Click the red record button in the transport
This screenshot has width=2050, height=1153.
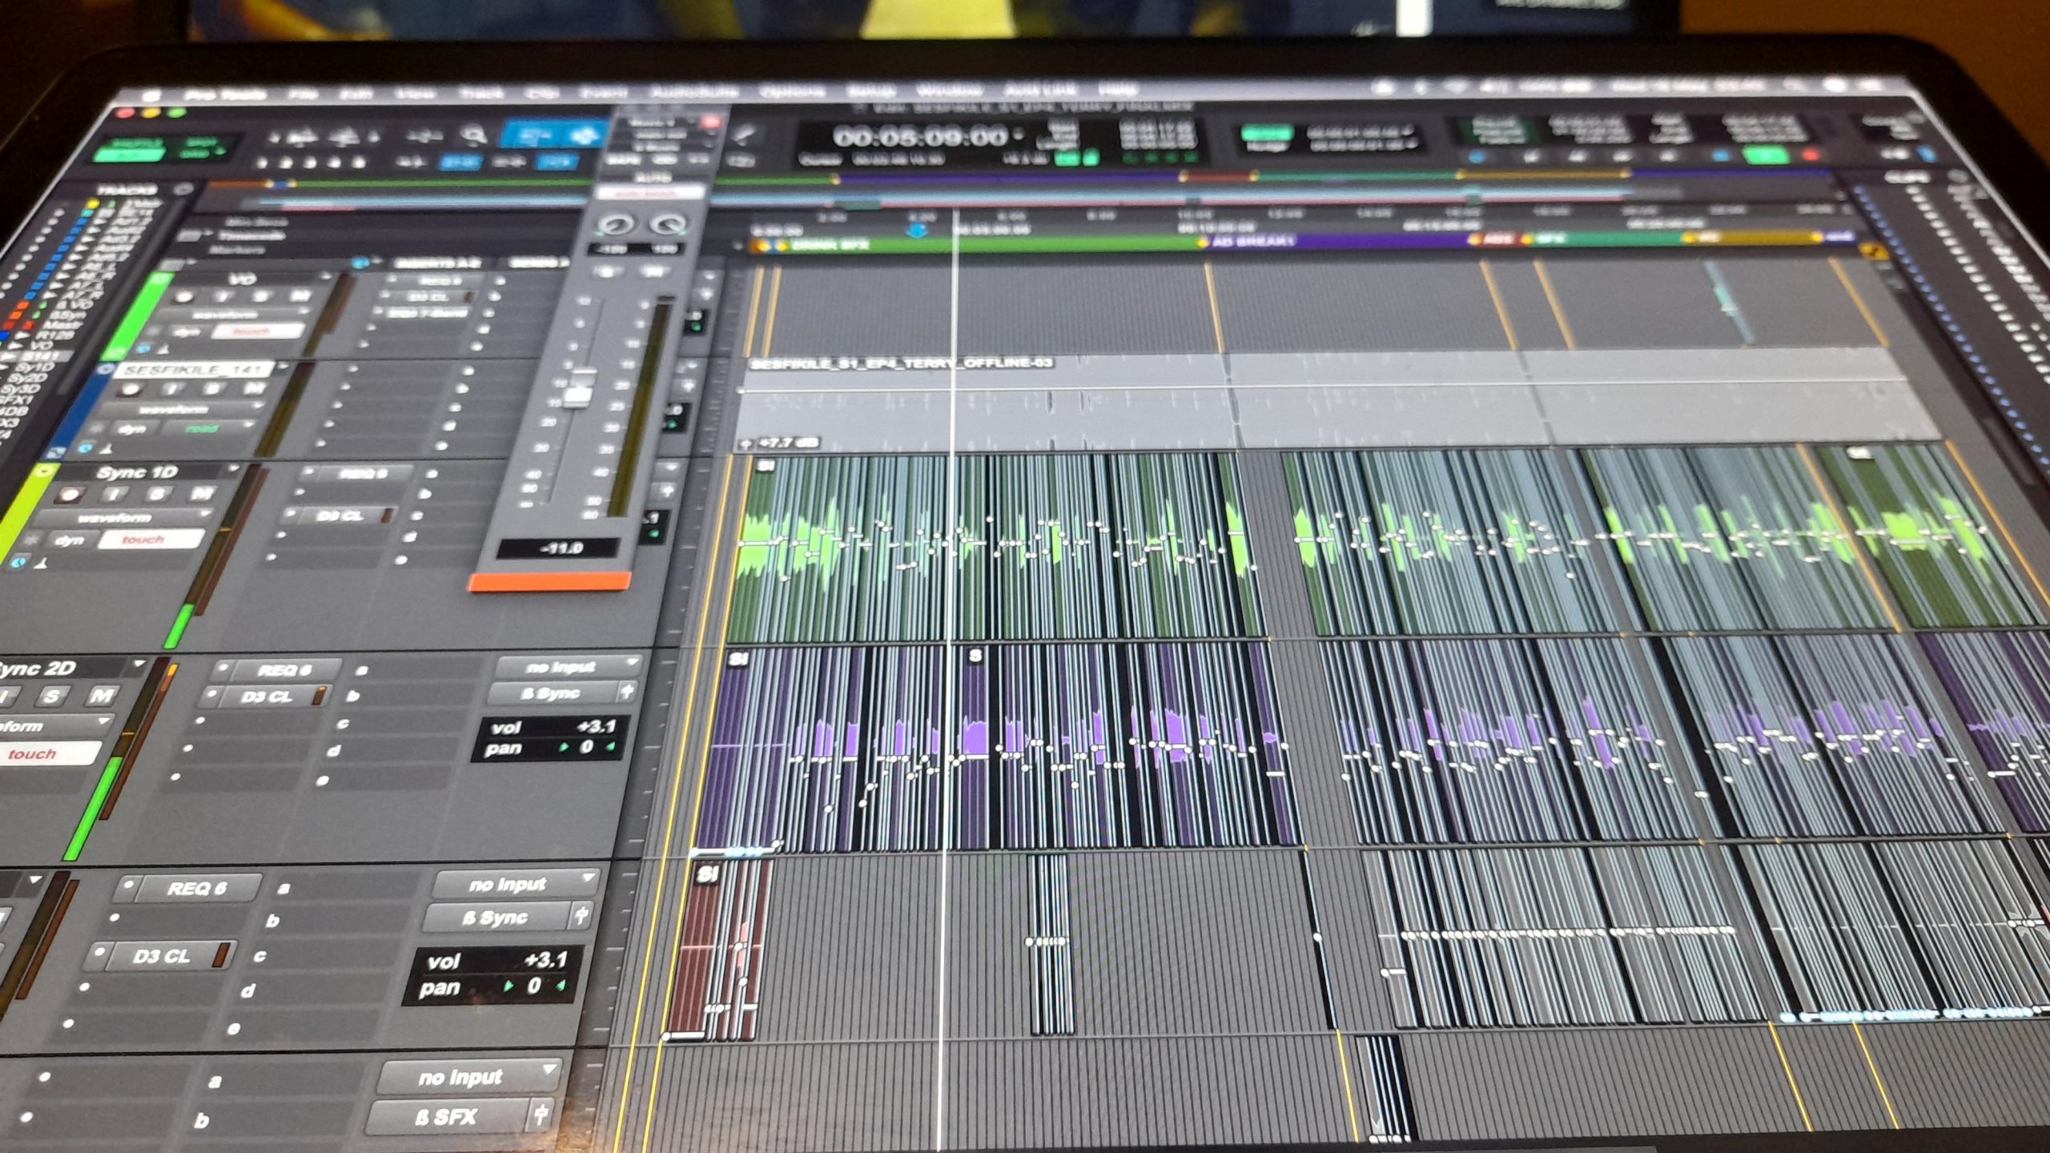[x=1811, y=155]
